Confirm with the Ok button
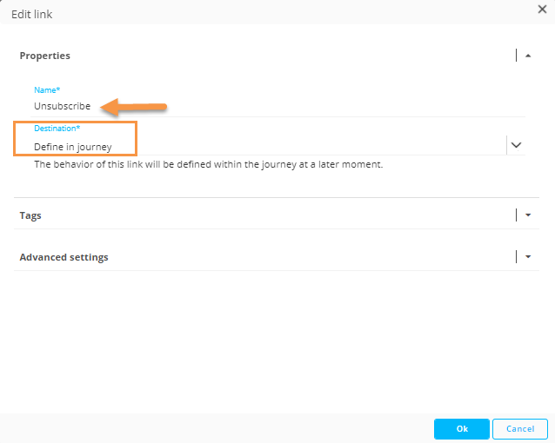Viewport: 555px width, 443px height. (x=461, y=429)
